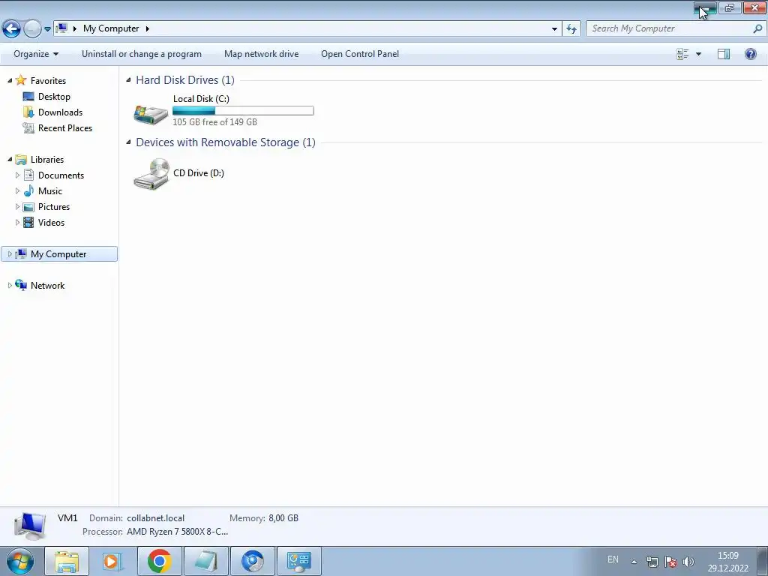Open Windows Explorer from taskbar
Viewport: 768px width, 576px height.
pos(67,561)
